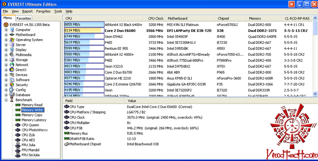Collapse the Benchmark tree node
318x161 pixels.
pos(6,100)
